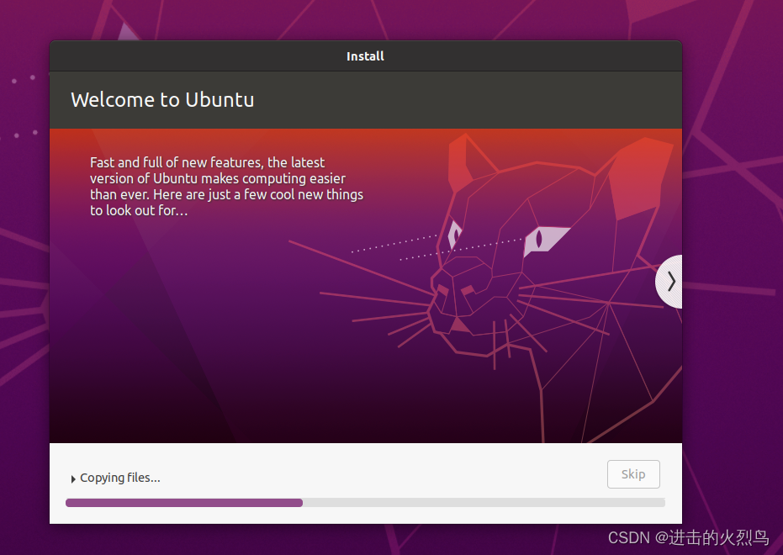Select the new features description text

225,186
